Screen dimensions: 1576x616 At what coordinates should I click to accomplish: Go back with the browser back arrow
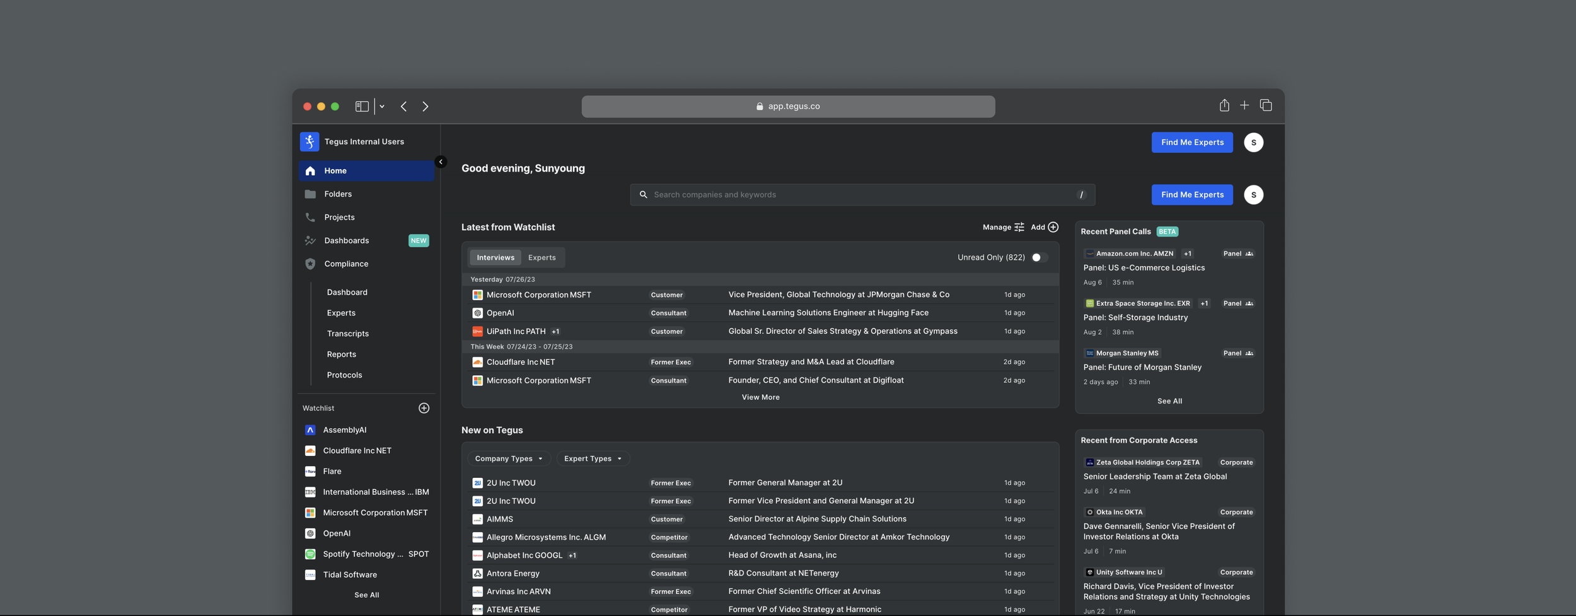(x=403, y=107)
